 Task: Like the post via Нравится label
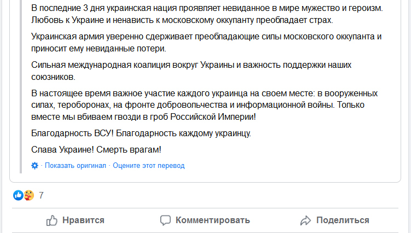[83, 220]
